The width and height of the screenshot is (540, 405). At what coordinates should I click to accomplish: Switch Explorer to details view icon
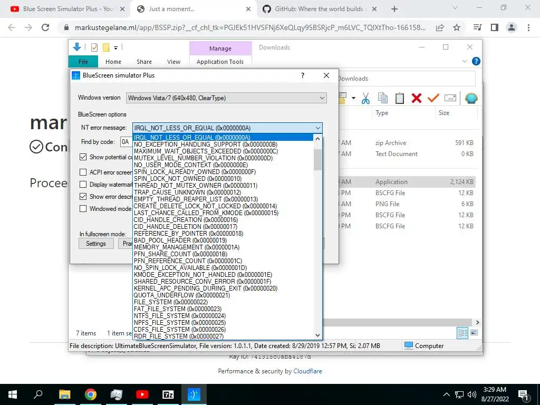point(462,333)
